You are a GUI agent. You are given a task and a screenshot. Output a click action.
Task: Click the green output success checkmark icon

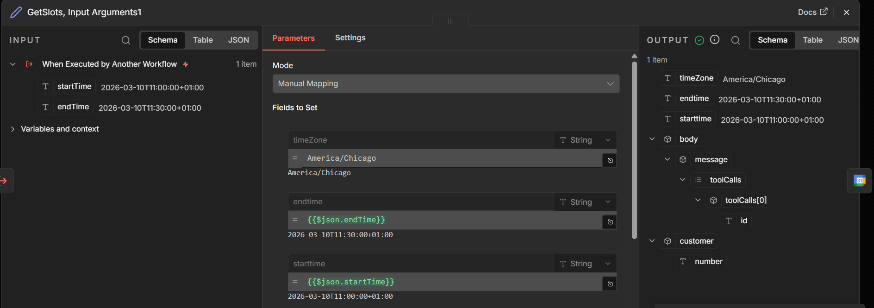click(699, 40)
